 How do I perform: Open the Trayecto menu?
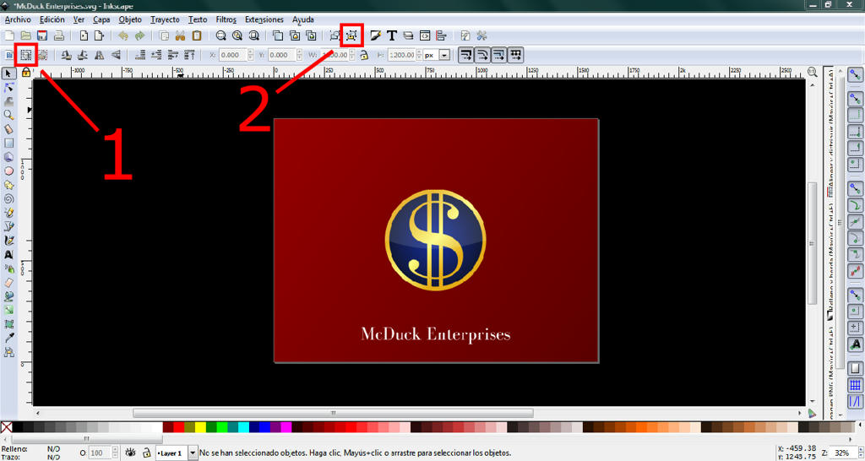(165, 19)
